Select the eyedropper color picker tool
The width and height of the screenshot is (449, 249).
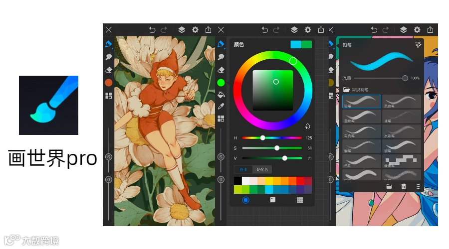(x=221, y=107)
